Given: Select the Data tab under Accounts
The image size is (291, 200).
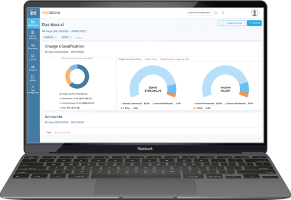Looking at the screenshot, I should (x=49, y=132).
